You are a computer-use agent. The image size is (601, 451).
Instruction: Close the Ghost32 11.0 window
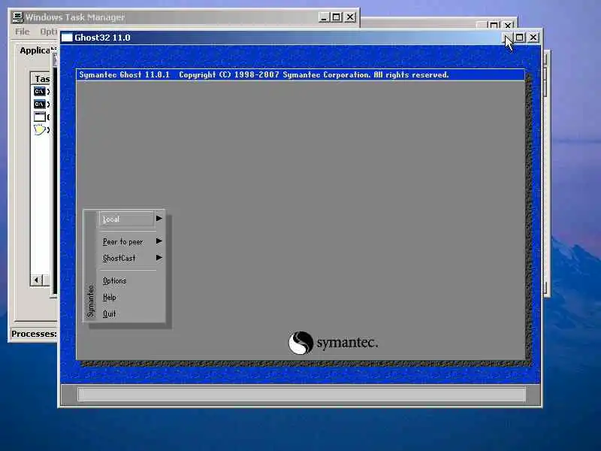click(x=533, y=37)
